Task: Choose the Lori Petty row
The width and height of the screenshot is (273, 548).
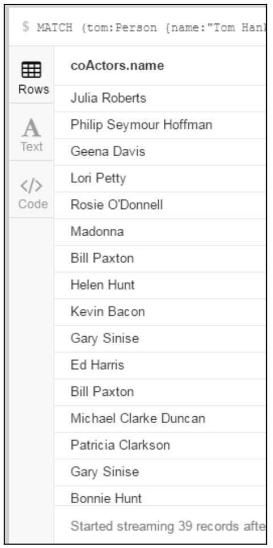Action: (160, 178)
